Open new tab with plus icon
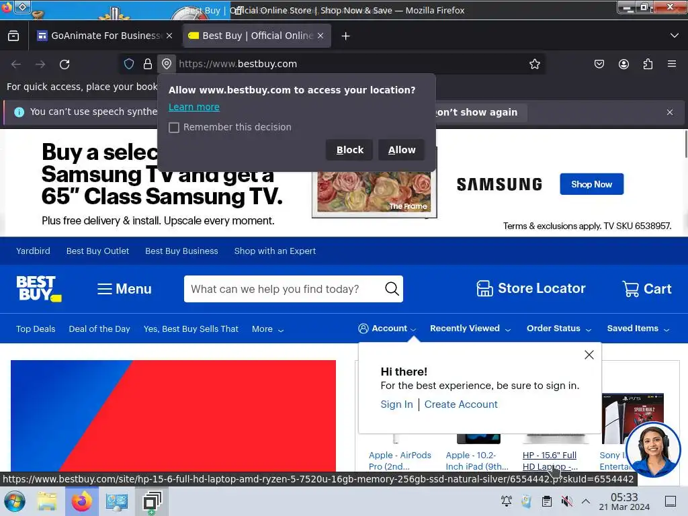The height and width of the screenshot is (516, 688). pos(346,36)
